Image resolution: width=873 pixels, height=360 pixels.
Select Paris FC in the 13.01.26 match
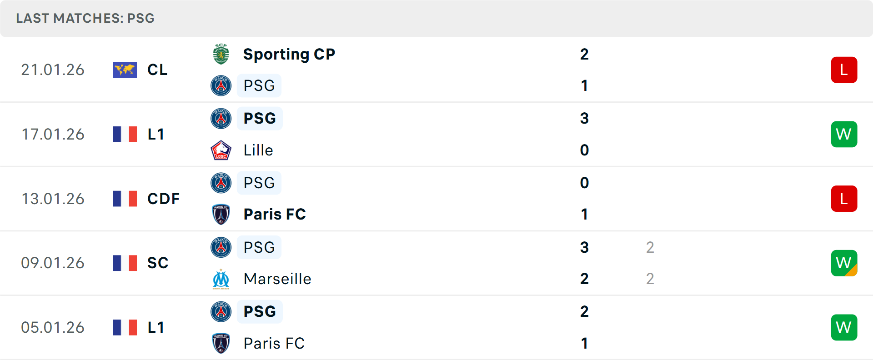click(275, 214)
